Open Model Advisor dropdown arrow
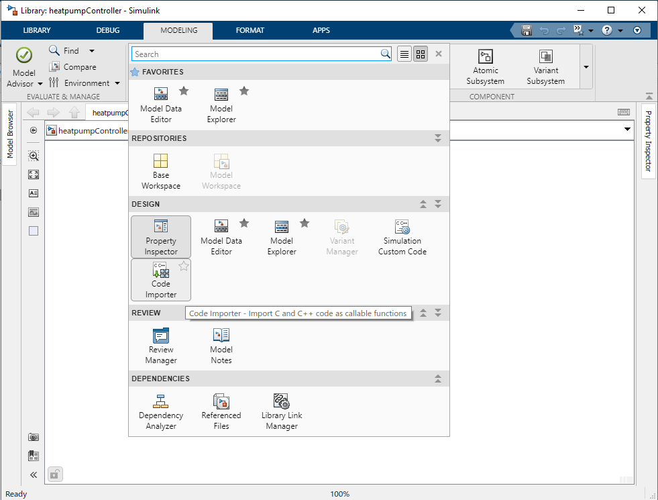This screenshot has width=658, height=500. (40, 83)
